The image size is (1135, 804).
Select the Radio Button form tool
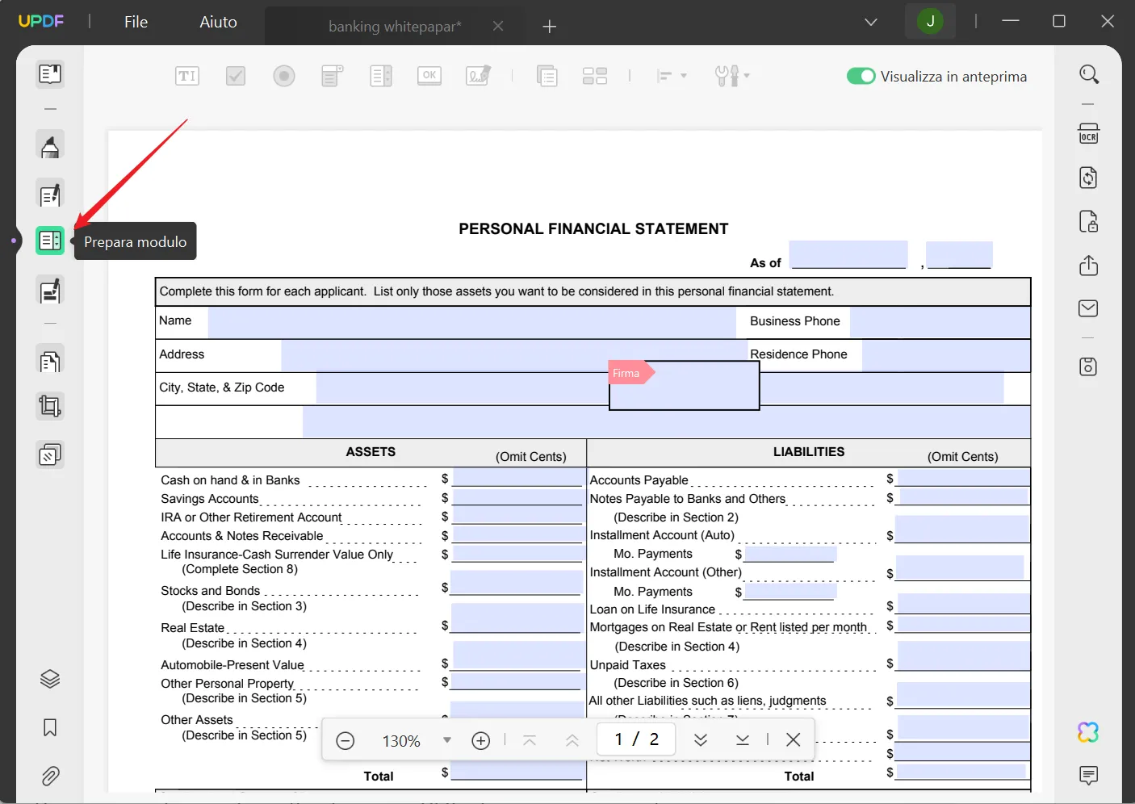pyautogui.click(x=284, y=76)
